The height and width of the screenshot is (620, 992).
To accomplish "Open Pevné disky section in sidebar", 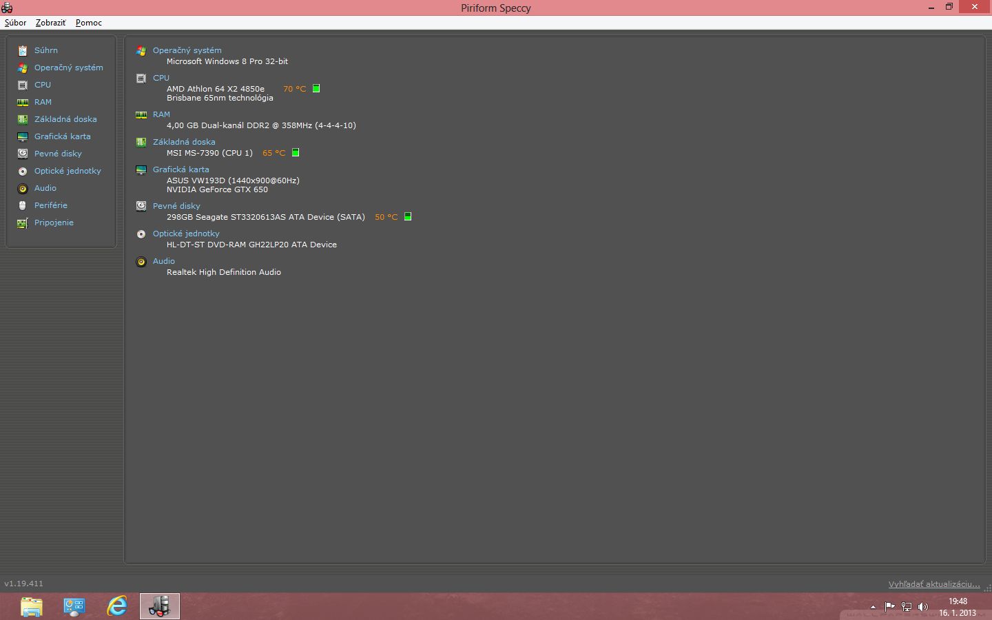I will tap(58, 154).
